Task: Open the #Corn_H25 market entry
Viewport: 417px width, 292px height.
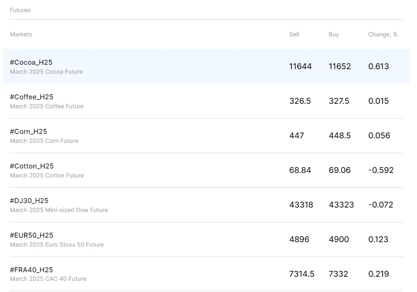Action: [28, 132]
